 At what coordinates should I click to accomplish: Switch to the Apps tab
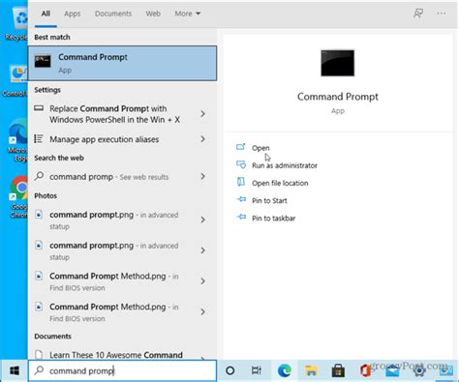point(72,14)
